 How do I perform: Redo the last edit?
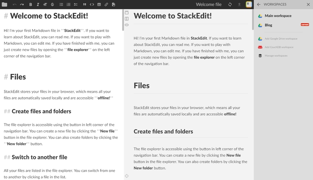pyautogui.click(x=22, y=4)
